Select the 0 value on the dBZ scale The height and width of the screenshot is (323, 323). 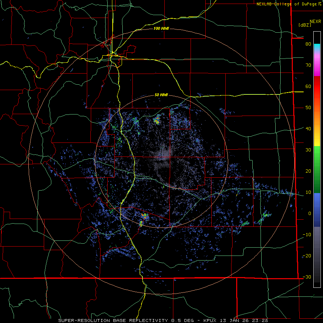(x=310, y=214)
